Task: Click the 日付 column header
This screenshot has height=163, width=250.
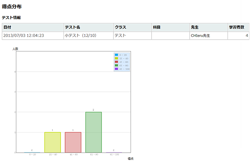Action: [8, 27]
